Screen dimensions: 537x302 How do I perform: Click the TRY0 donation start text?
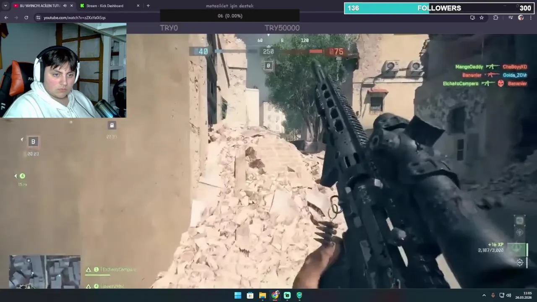pyautogui.click(x=169, y=28)
